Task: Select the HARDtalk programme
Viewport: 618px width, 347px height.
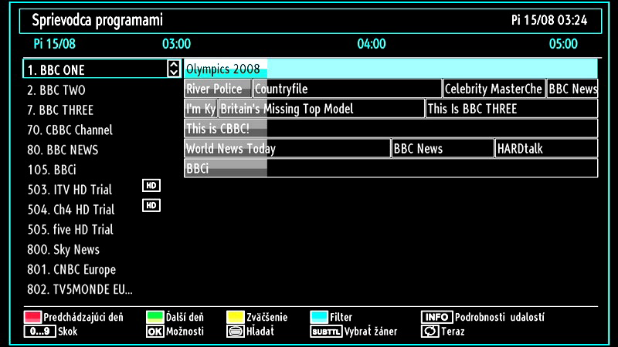Action: [x=546, y=148]
